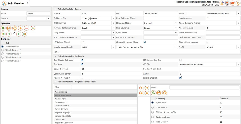This screenshot has width=241, height=124.
Task: Select the Teknik Destek 4 radio button
Action: pyautogui.click(x=2, y=57)
